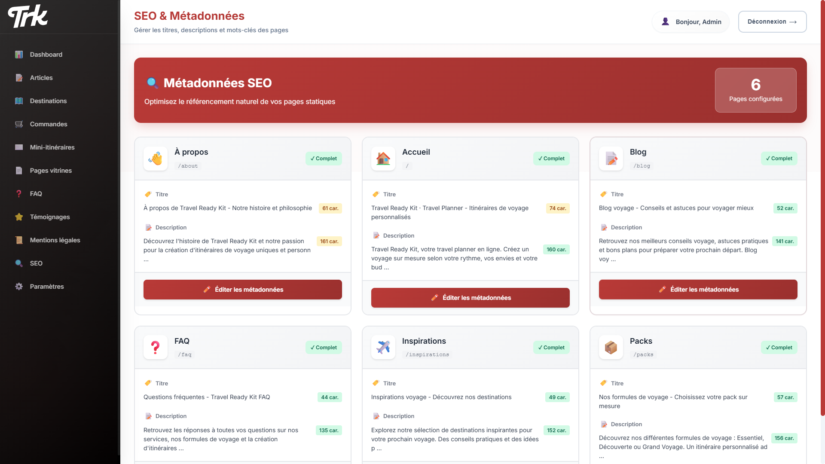Viewport: 825px width, 464px height.
Task: Click the /blog path label
Action: pos(642,166)
